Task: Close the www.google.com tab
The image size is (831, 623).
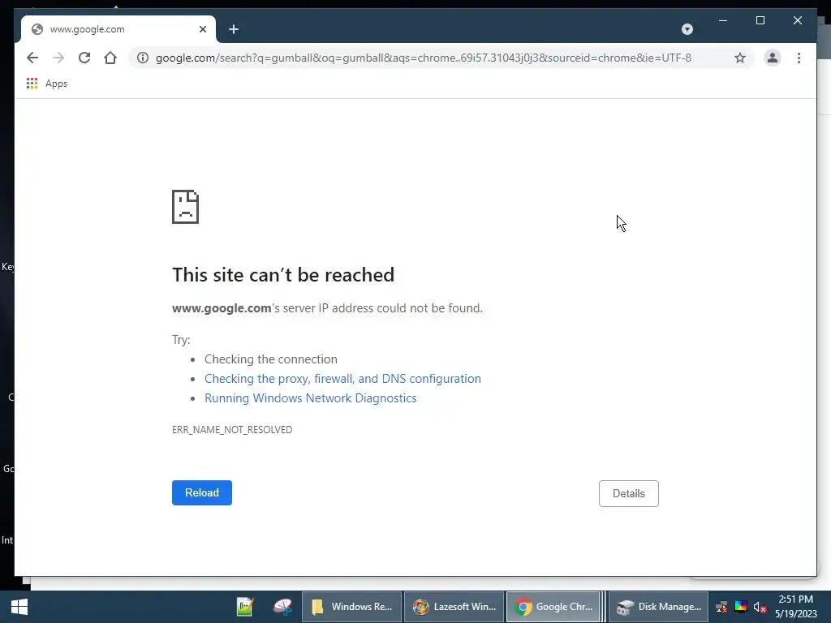Action: tap(202, 29)
